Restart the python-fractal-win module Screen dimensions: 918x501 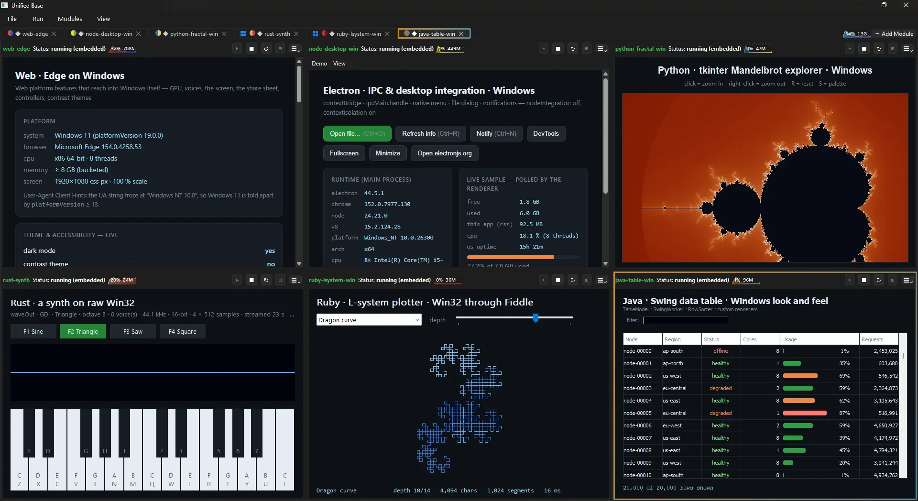[878, 49]
